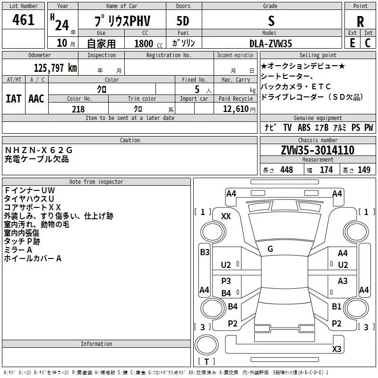Click the ABS genuine equipment label
This screenshot has height=378, width=378.
pos(304,128)
